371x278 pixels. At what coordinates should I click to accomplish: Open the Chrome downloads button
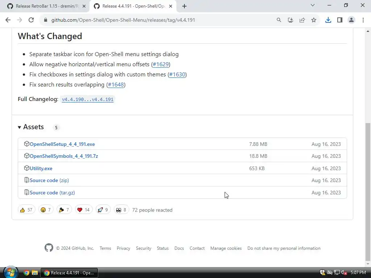click(328, 20)
